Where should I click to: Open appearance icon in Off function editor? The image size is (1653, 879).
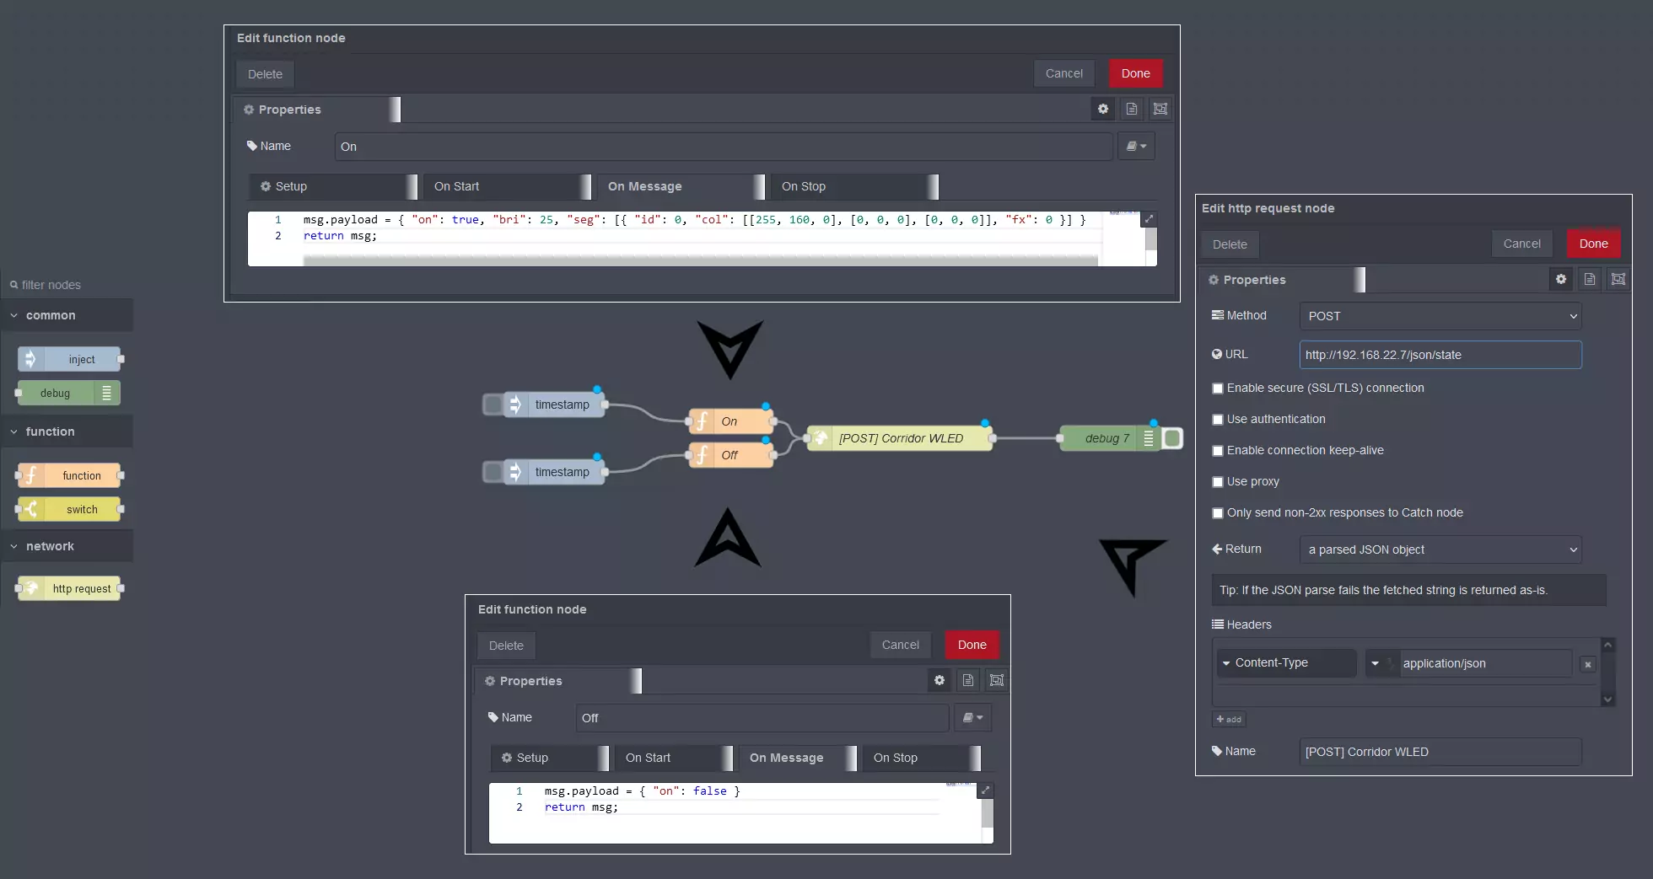tap(997, 680)
